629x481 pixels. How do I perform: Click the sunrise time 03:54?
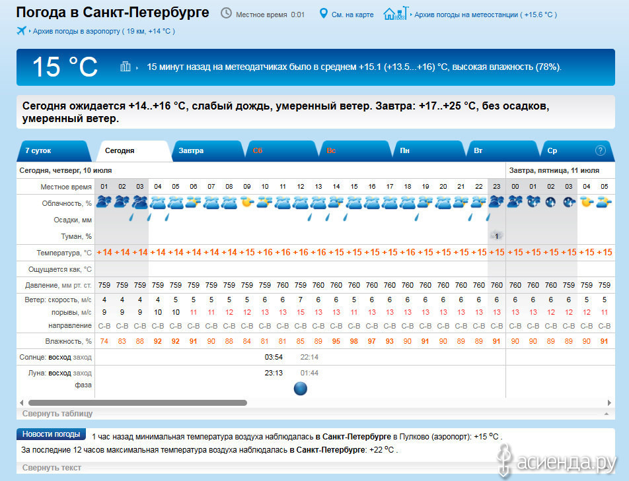[274, 357]
